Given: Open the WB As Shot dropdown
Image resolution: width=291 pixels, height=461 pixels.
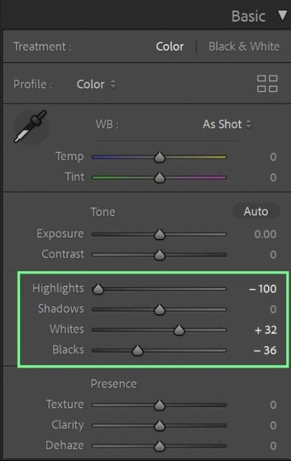Looking at the screenshot, I should [x=227, y=124].
